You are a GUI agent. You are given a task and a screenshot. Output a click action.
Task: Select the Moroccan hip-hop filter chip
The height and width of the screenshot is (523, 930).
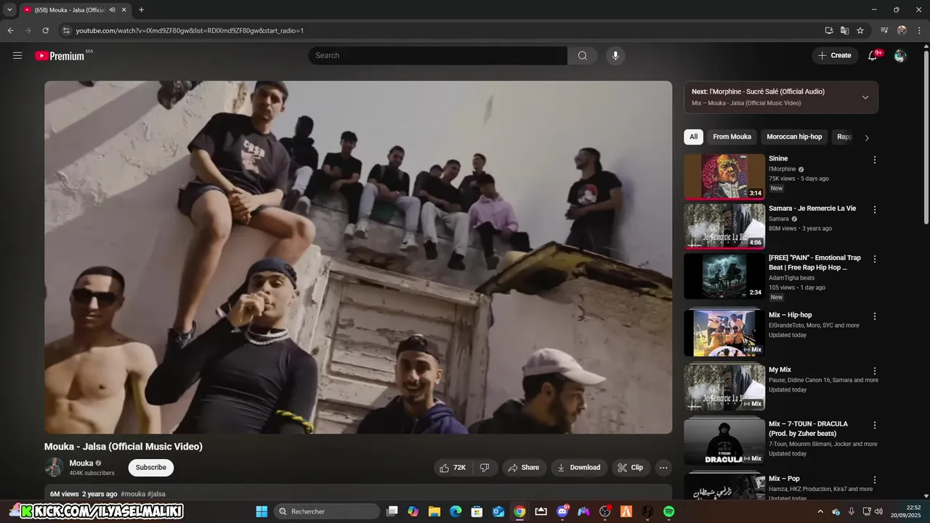(794, 137)
